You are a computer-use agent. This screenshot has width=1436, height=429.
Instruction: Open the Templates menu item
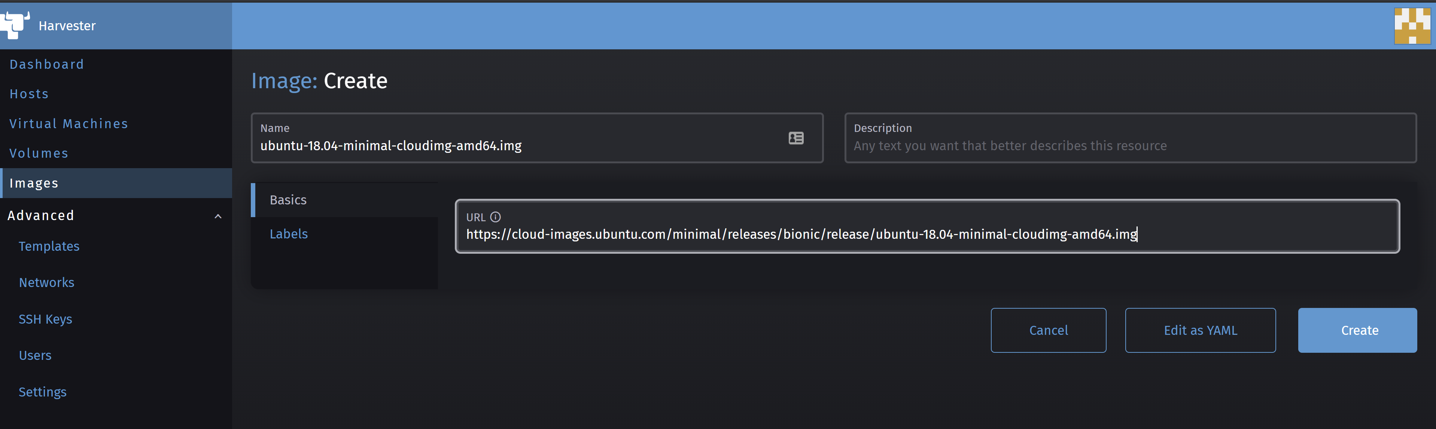(49, 246)
